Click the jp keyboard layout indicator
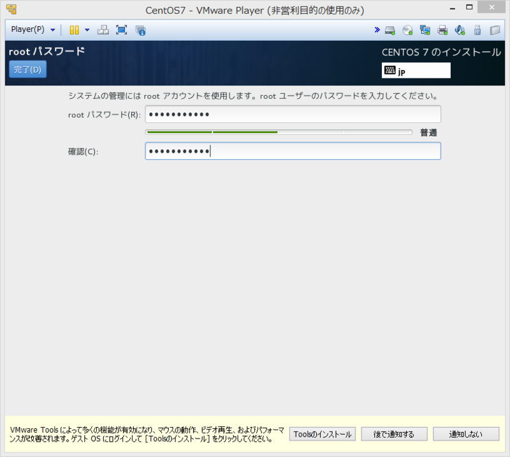This screenshot has height=457, width=510. coord(416,70)
